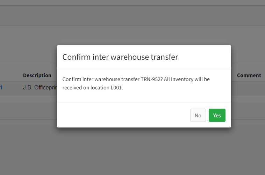Click the Description column header

coord(37,75)
